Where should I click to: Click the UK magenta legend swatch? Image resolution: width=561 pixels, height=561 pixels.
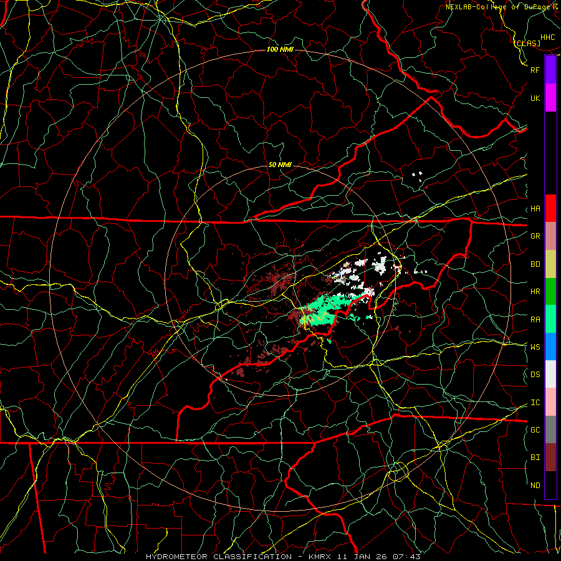[x=550, y=98]
